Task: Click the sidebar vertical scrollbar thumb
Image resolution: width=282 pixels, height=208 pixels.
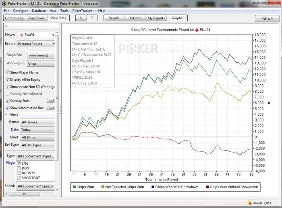Action: pyautogui.click(x=57, y=98)
